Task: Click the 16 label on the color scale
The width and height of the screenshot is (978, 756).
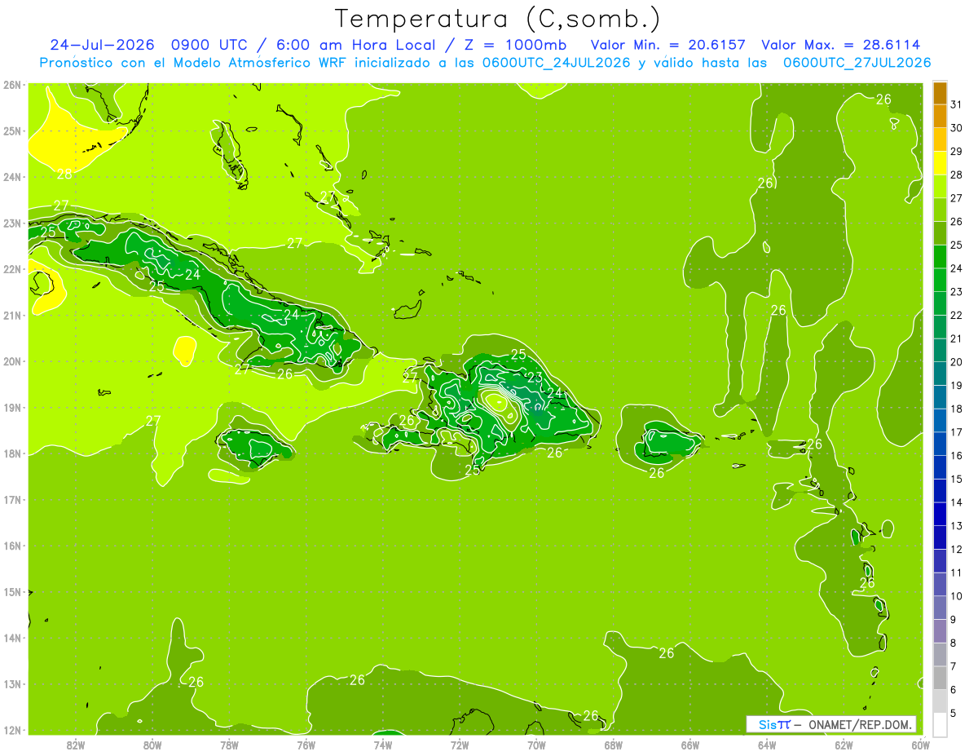Action: tap(957, 456)
